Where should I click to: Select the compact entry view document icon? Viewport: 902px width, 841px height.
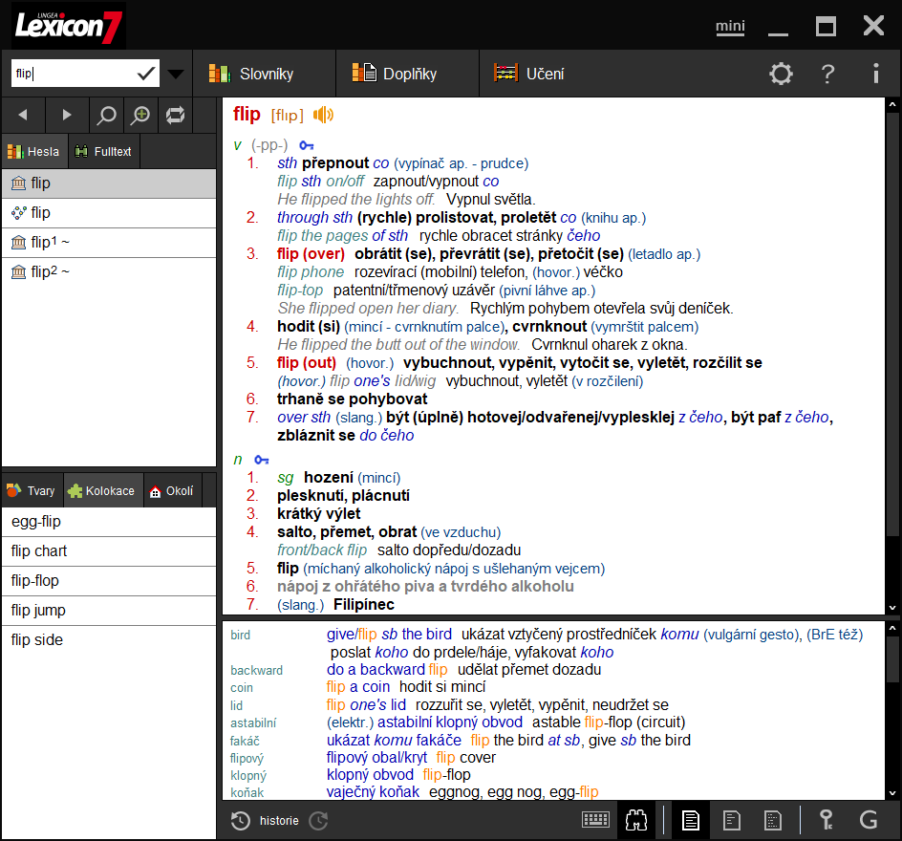click(772, 820)
